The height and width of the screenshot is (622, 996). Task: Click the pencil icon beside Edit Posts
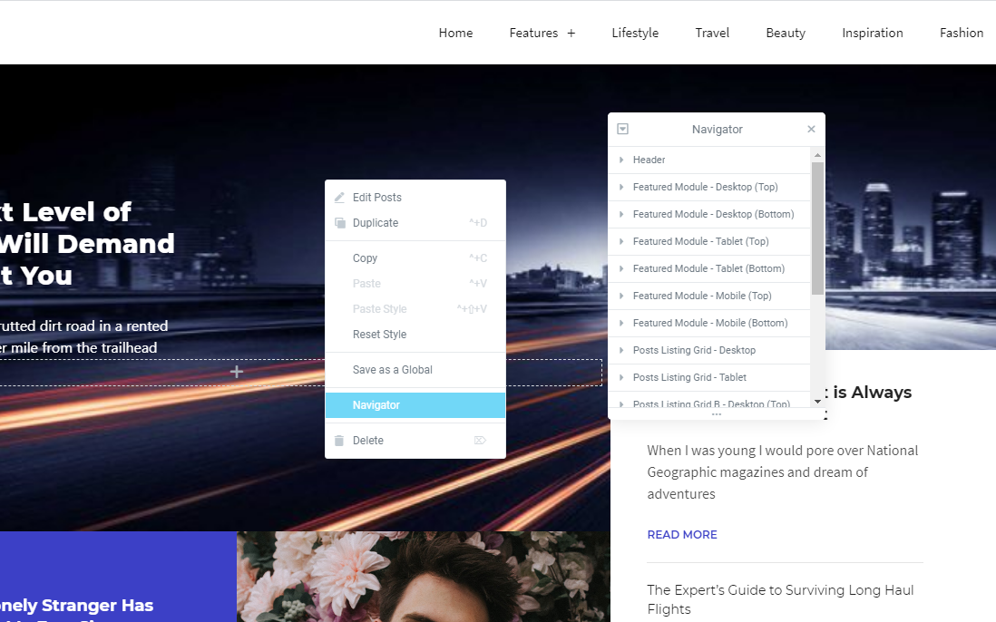340,198
